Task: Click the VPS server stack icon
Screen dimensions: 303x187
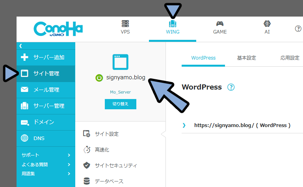Action: pos(125,24)
